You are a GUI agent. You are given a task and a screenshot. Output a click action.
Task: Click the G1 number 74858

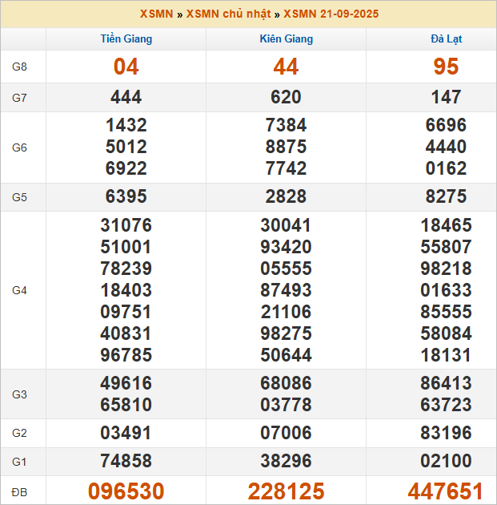126,462
